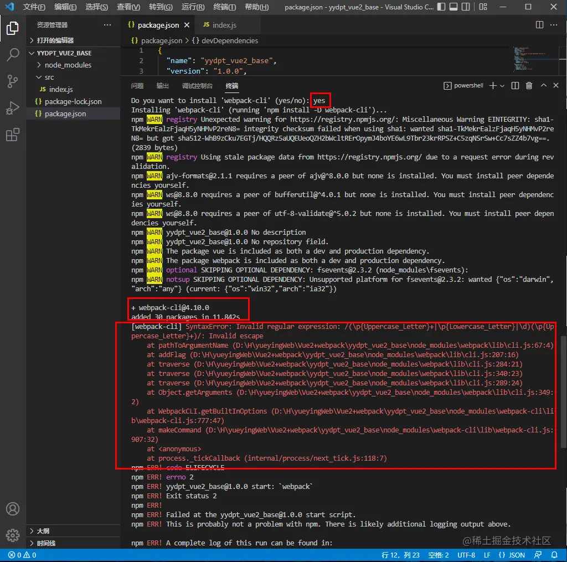Select the powershell terminal label
Viewport: 567px width, 562px height.
(463, 86)
